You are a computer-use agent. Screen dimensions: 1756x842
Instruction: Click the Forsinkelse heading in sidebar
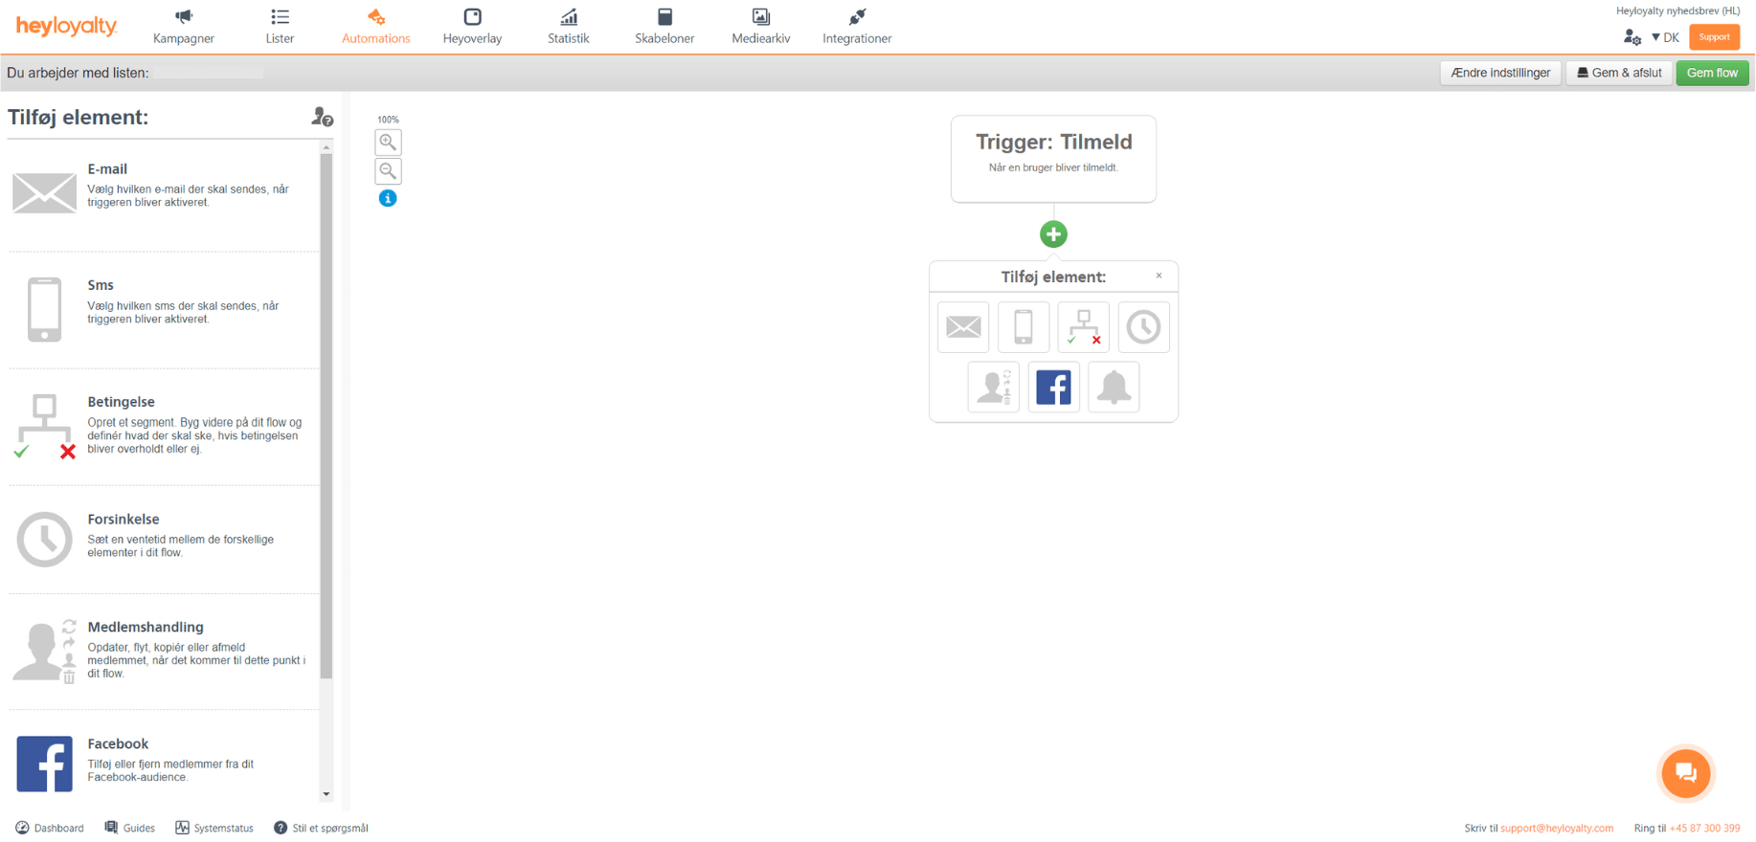click(124, 519)
